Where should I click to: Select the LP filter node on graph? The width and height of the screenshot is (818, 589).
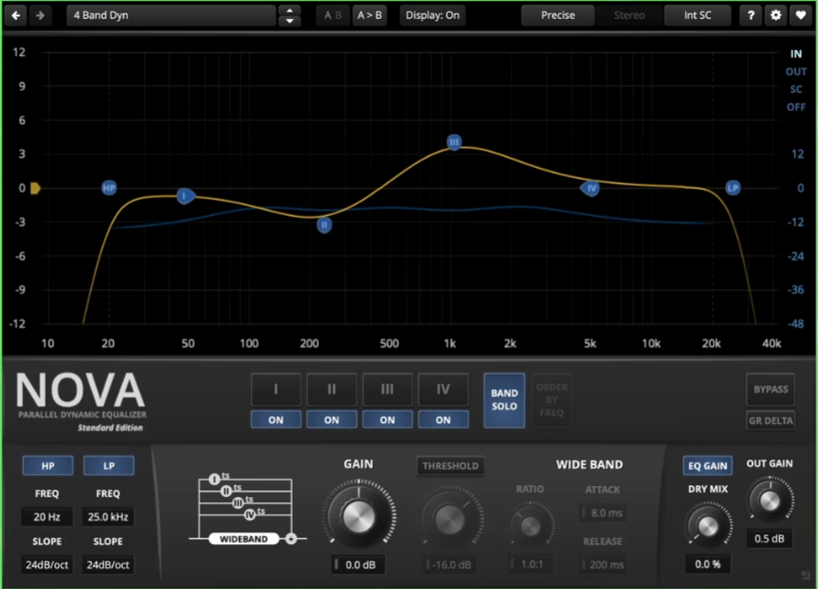(x=733, y=188)
